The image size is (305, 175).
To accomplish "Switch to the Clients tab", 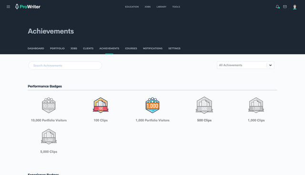I will [x=88, y=49].
